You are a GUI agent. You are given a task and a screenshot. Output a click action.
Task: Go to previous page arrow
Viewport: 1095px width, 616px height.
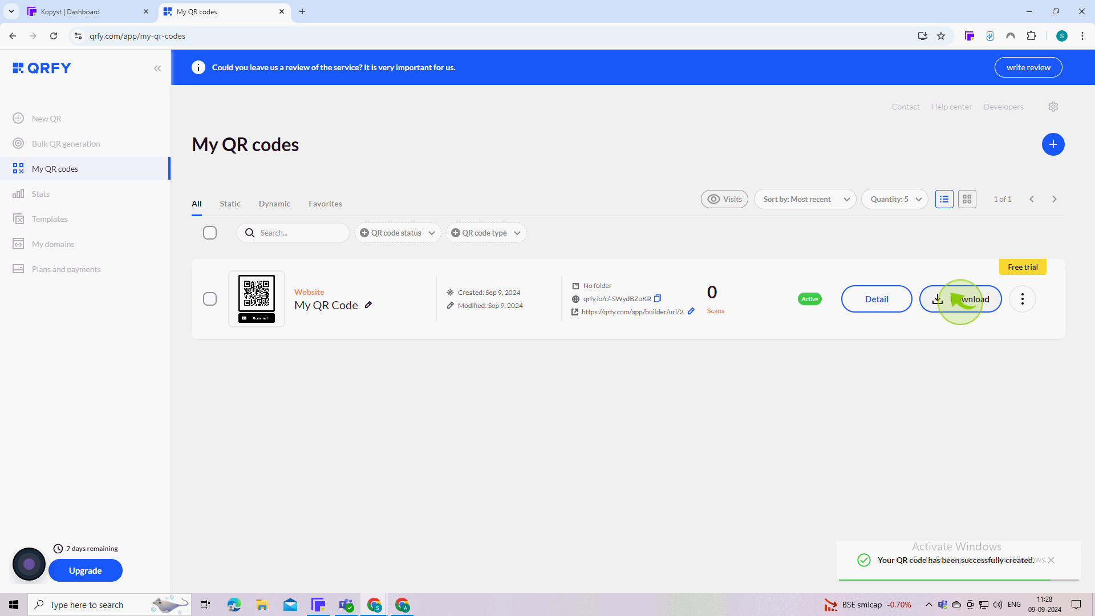pyautogui.click(x=1031, y=199)
